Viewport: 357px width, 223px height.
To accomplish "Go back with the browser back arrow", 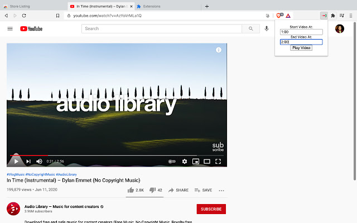I will 6,16.
